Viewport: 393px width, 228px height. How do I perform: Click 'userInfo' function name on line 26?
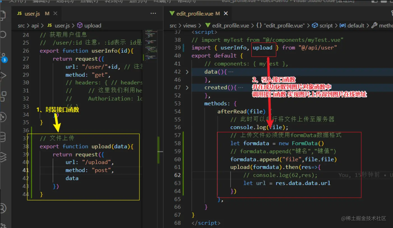(x=105, y=51)
